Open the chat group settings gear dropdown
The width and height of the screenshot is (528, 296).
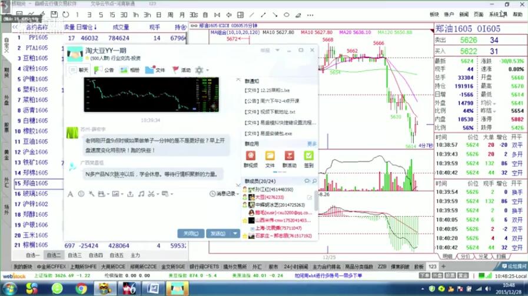202,70
